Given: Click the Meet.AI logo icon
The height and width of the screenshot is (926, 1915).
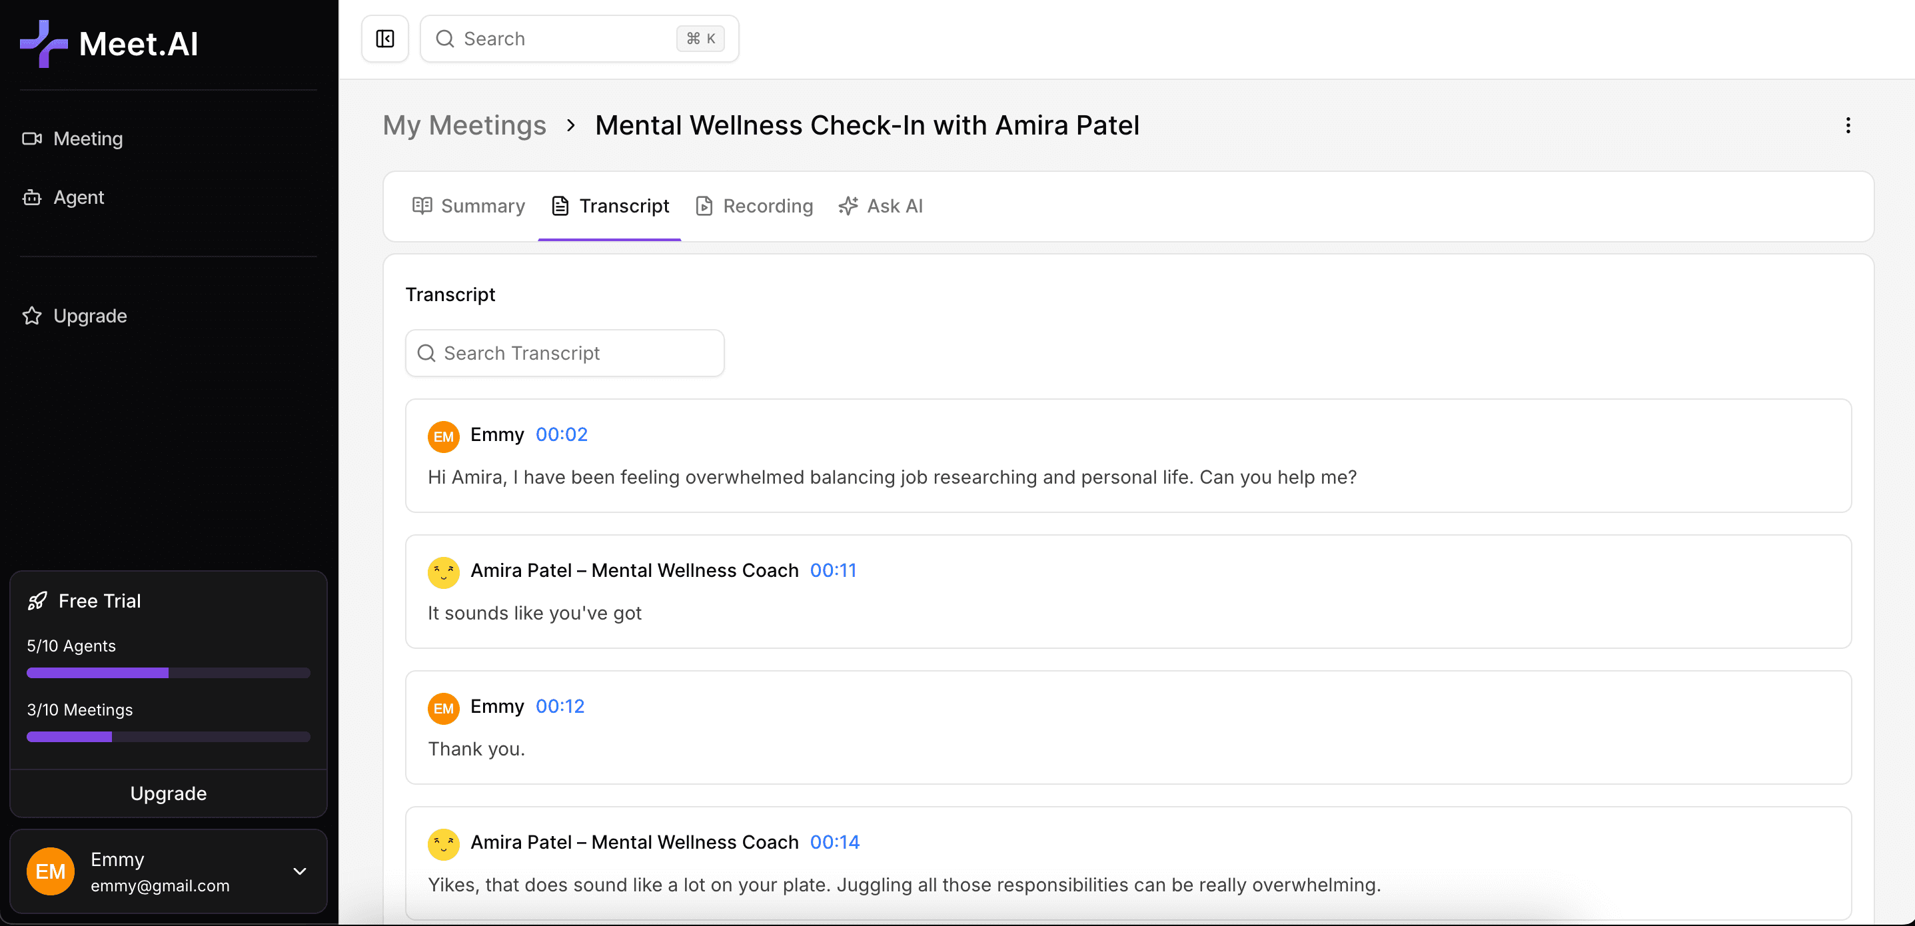Looking at the screenshot, I should pos(43,43).
